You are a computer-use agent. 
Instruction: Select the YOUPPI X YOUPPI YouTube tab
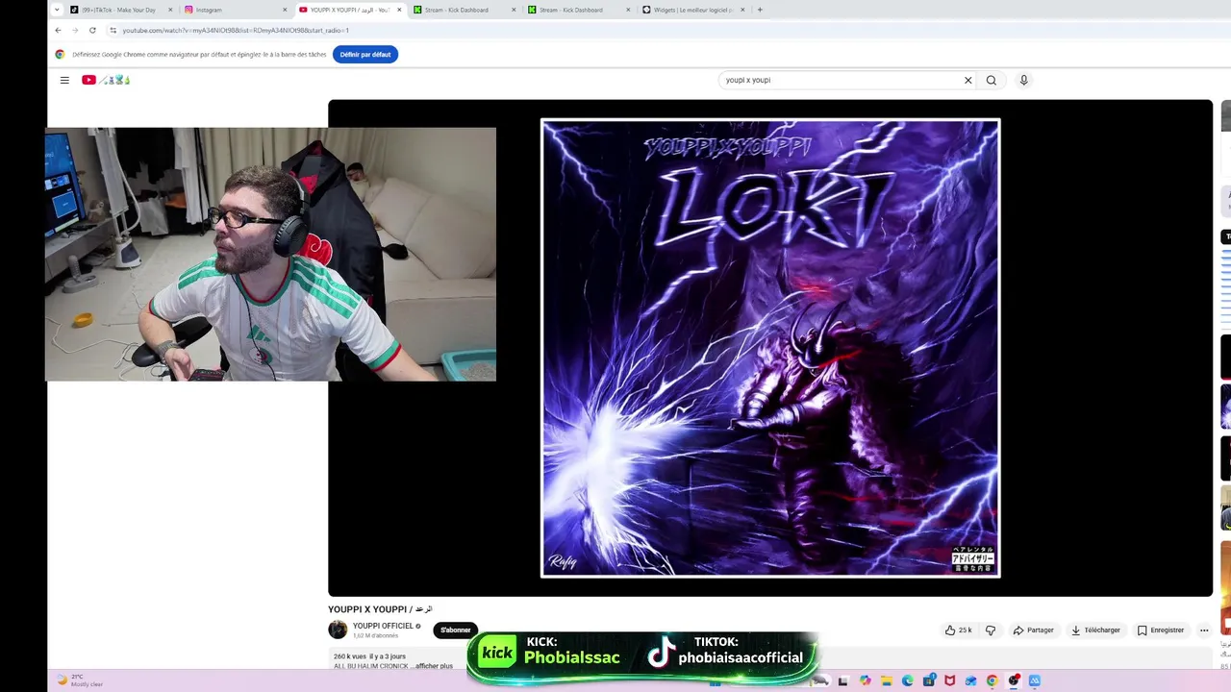click(350, 10)
